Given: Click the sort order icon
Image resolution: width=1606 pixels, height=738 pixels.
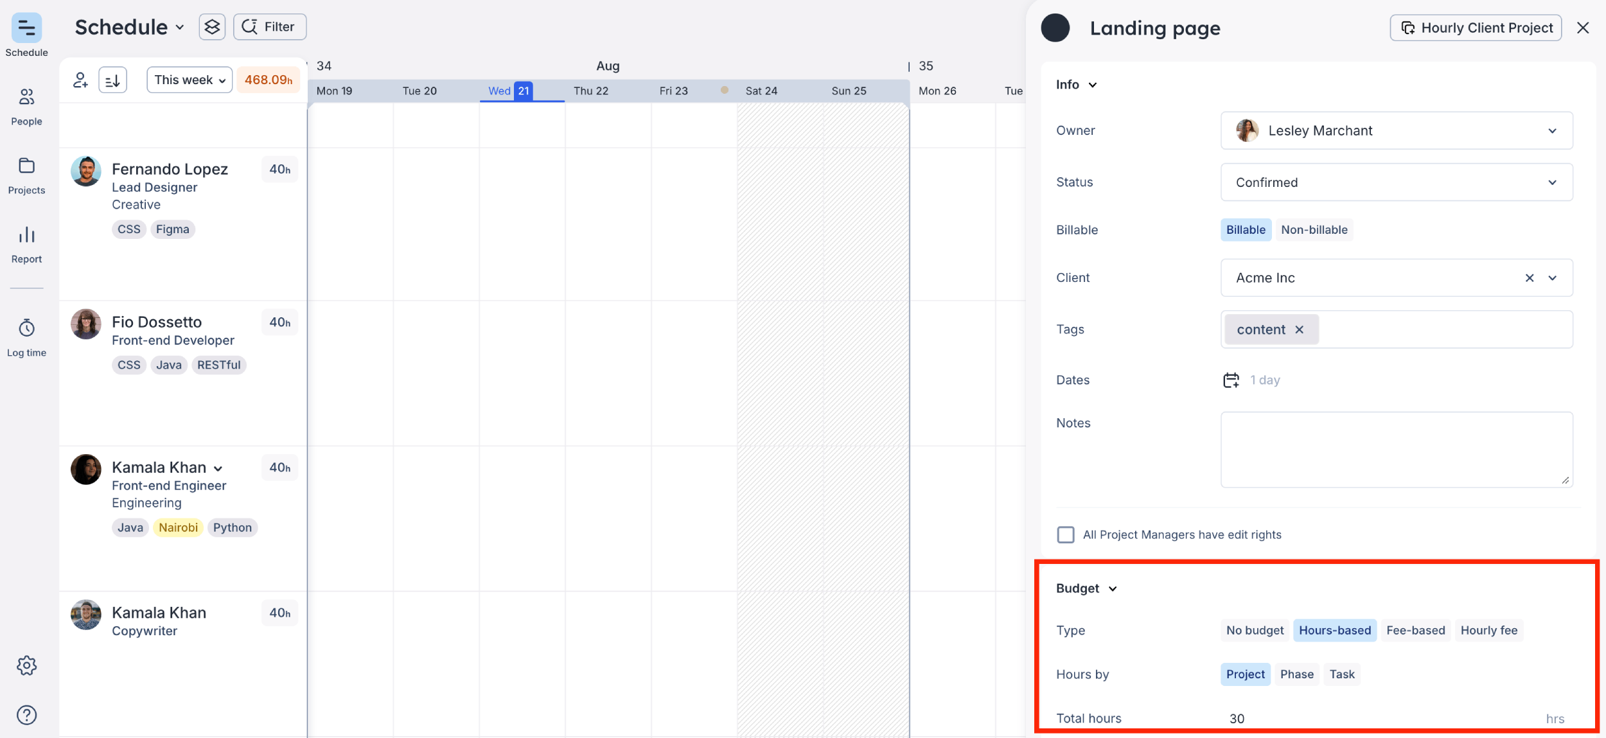Looking at the screenshot, I should coord(112,80).
